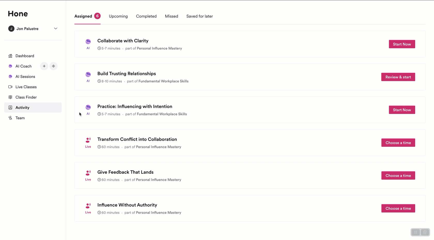
Task: Click Review & start for Build Trusting Relationships
Action: pos(398,77)
